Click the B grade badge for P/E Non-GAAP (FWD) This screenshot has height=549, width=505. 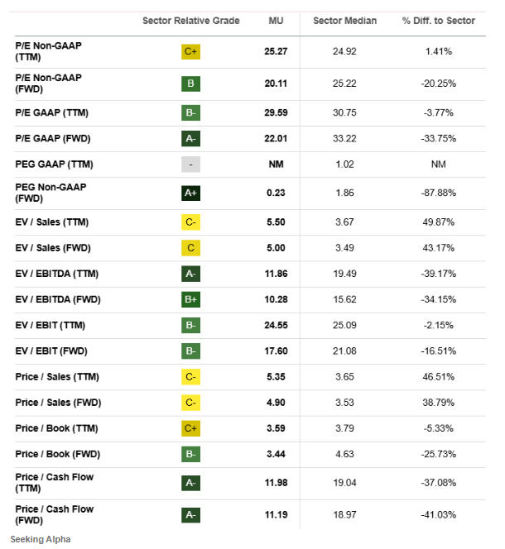(x=191, y=84)
